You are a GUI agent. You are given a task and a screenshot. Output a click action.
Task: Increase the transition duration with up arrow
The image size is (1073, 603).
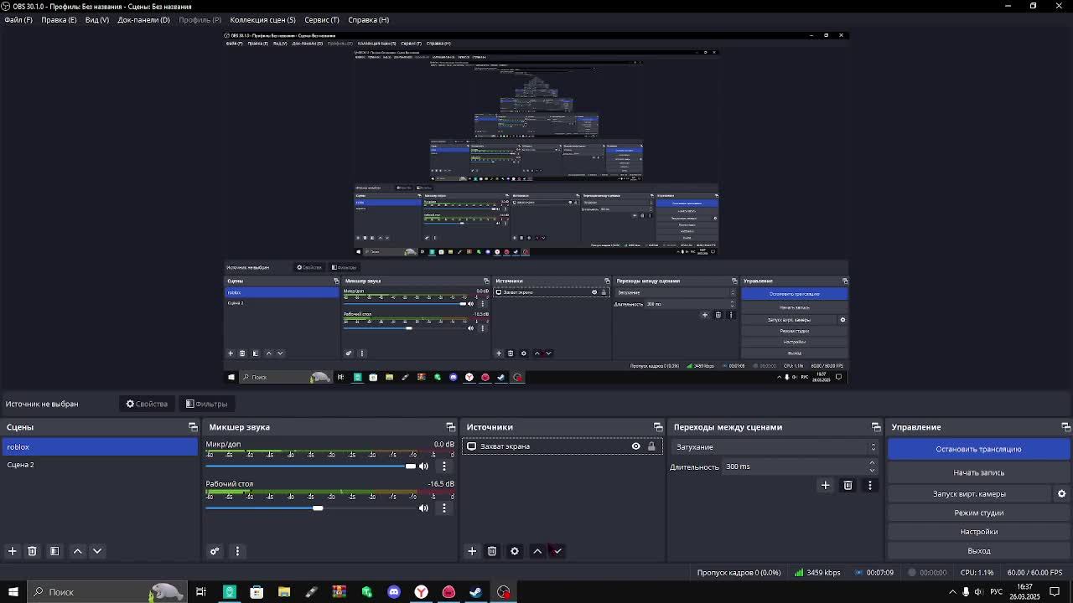pyautogui.click(x=872, y=462)
